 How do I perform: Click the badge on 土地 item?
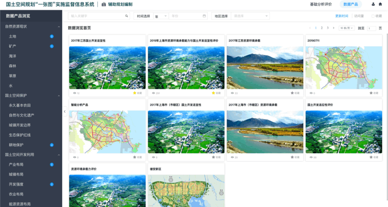(x=52, y=36)
